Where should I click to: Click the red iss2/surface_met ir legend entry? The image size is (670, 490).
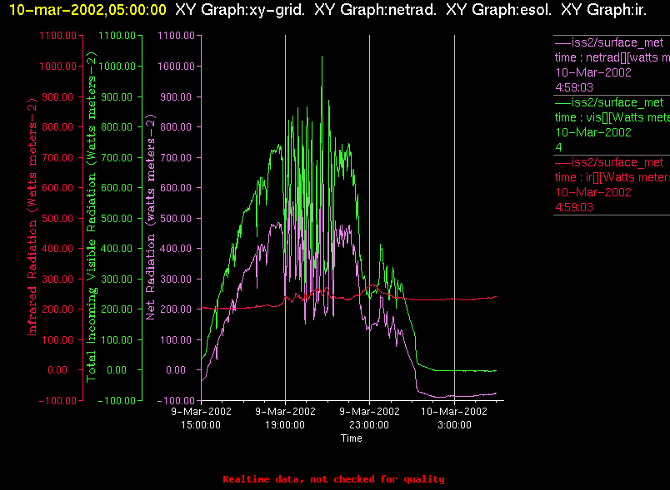click(609, 162)
